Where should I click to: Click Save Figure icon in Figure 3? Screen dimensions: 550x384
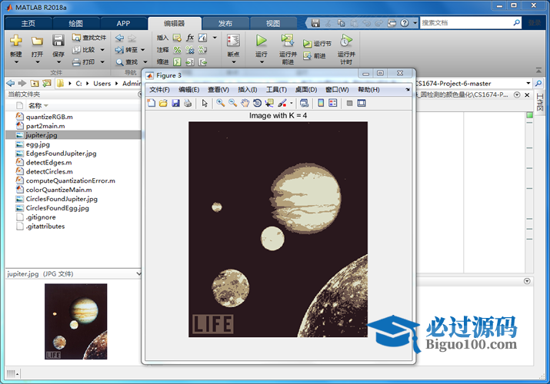(175, 103)
